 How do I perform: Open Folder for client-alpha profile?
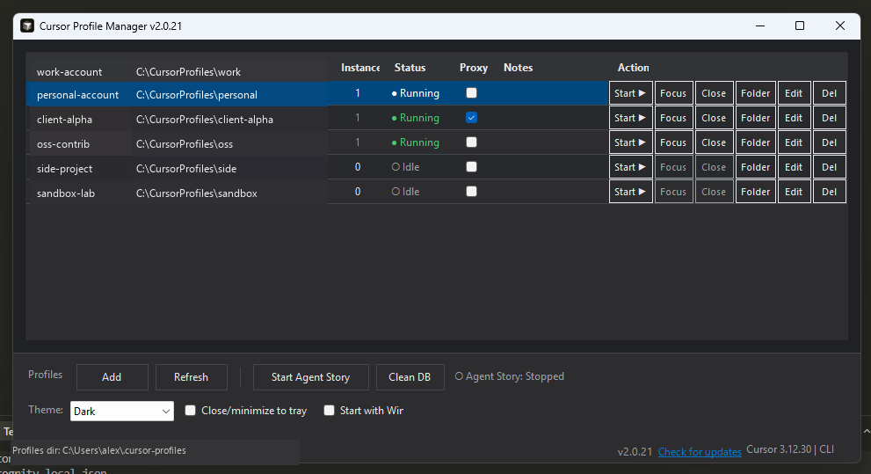tap(756, 118)
